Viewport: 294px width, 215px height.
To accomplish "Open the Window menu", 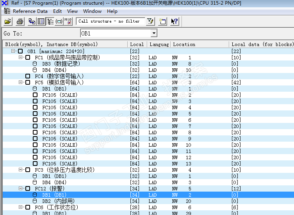I will tap(92, 11).
